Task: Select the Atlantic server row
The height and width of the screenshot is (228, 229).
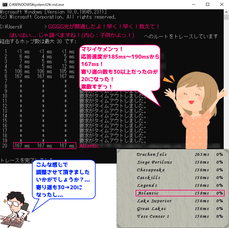Action: (180, 193)
